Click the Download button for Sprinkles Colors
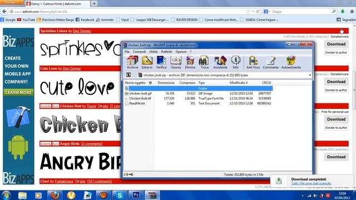 tap(336, 44)
